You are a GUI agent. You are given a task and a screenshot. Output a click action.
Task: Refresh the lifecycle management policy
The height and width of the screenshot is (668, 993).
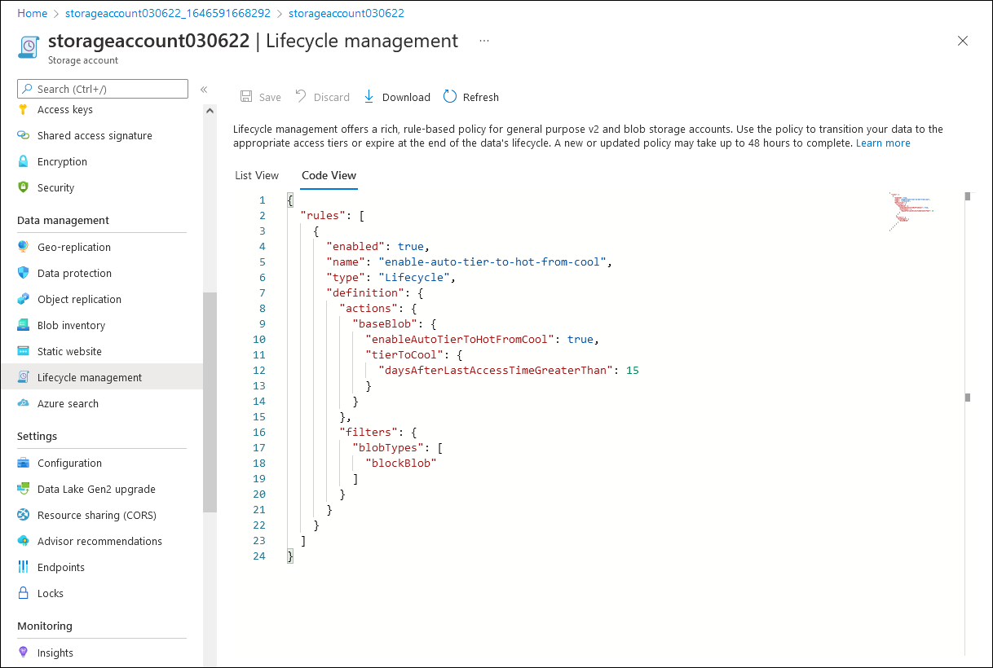click(471, 97)
